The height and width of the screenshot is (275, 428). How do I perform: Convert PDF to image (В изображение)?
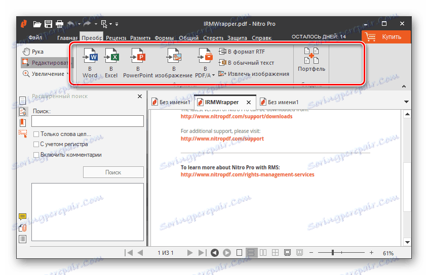click(174, 63)
